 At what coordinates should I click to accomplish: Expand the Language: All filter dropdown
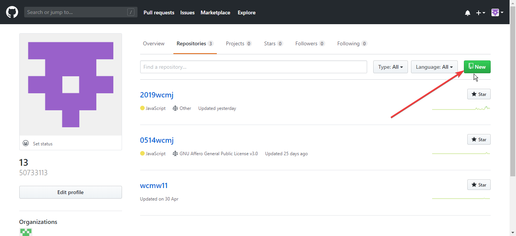tap(434, 67)
